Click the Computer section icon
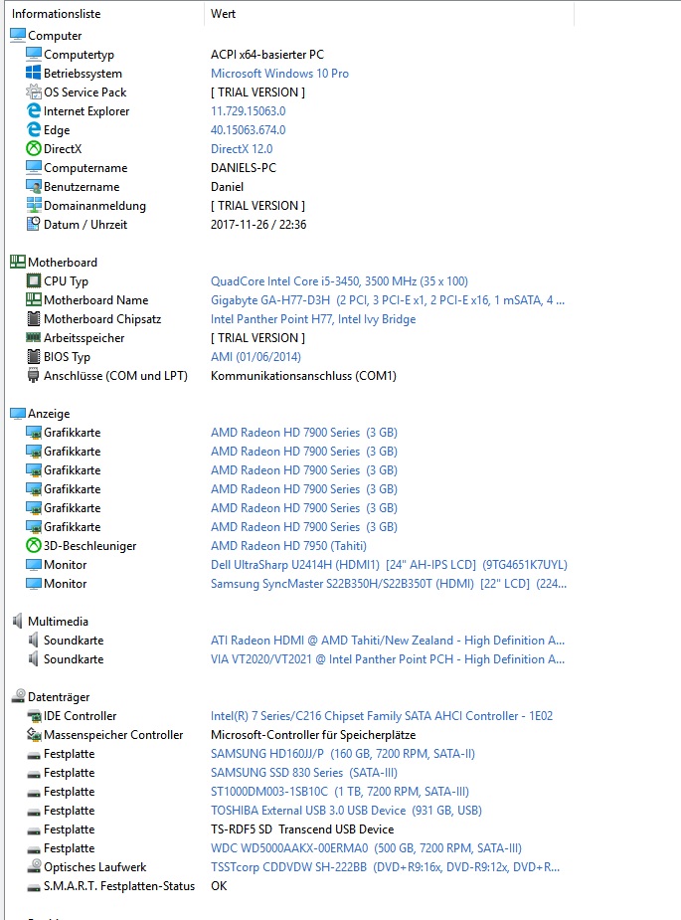This screenshot has height=920, width=681. pyautogui.click(x=18, y=35)
